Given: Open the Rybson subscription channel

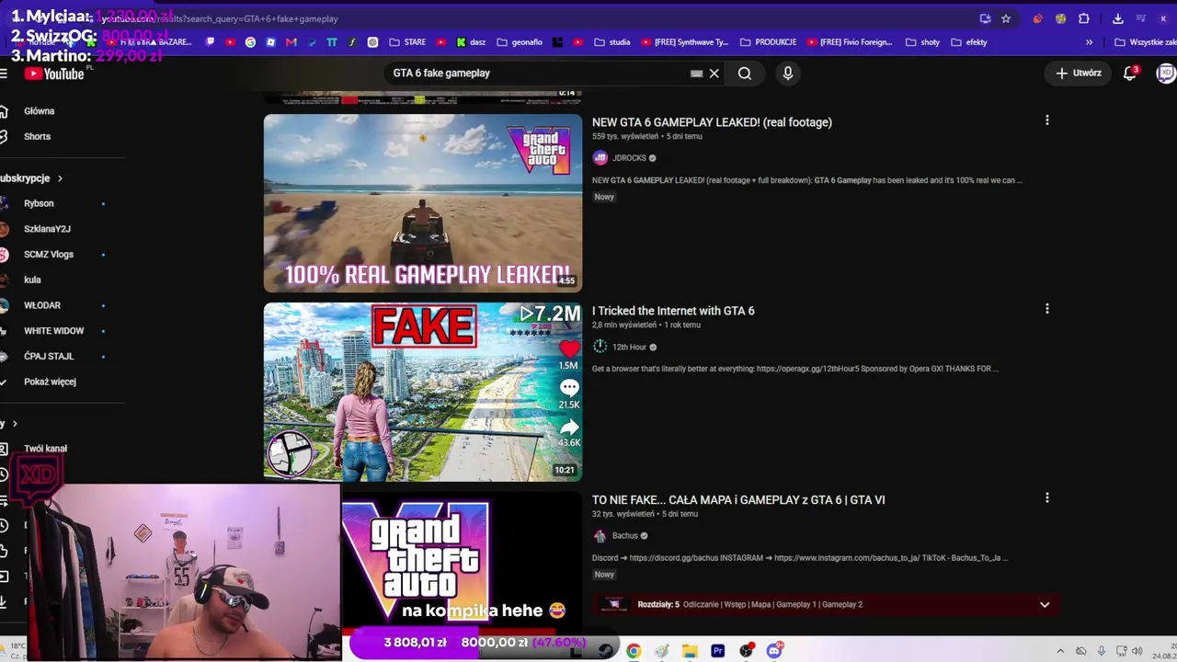Looking at the screenshot, I should 39,203.
